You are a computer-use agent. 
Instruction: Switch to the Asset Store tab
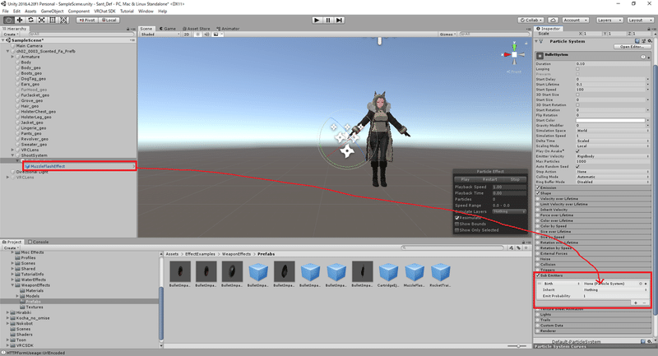197,29
